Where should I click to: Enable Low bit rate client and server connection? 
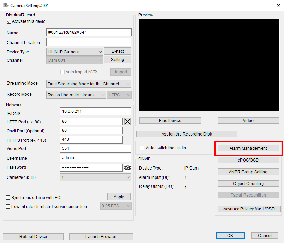(8, 207)
